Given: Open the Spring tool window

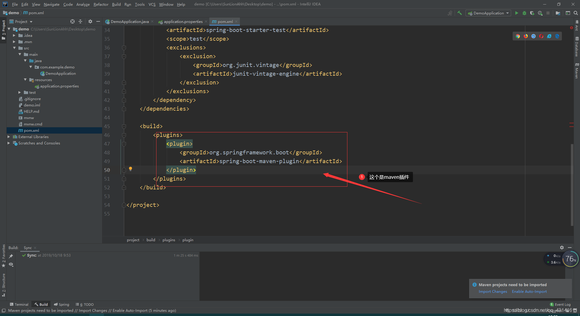Looking at the screenshot, I should point(62,305).
